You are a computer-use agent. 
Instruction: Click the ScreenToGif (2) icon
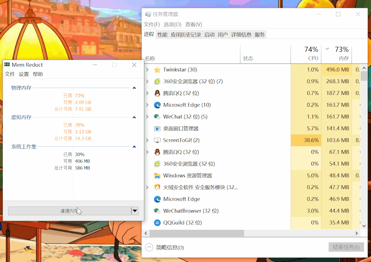pos(157,140)
